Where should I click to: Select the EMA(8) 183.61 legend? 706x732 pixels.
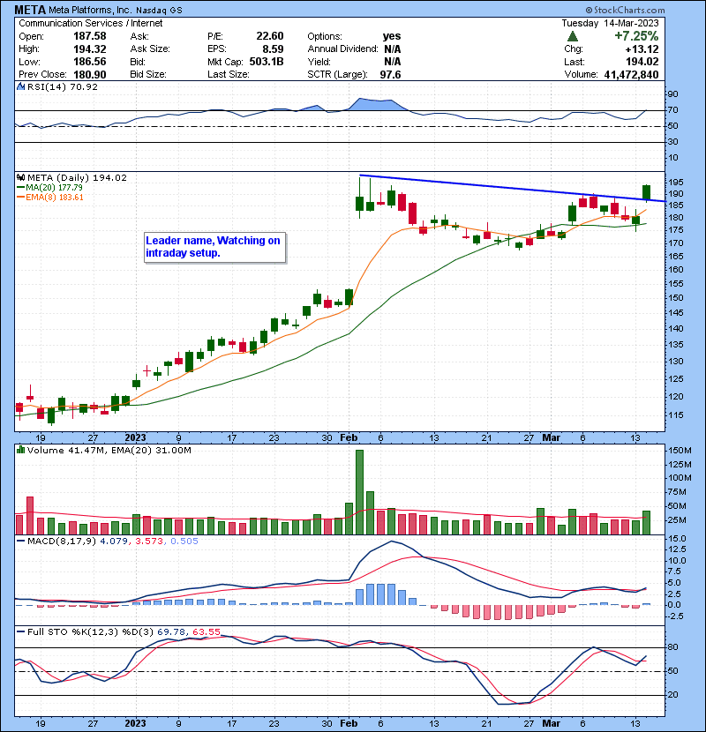[x=50, y=198]
